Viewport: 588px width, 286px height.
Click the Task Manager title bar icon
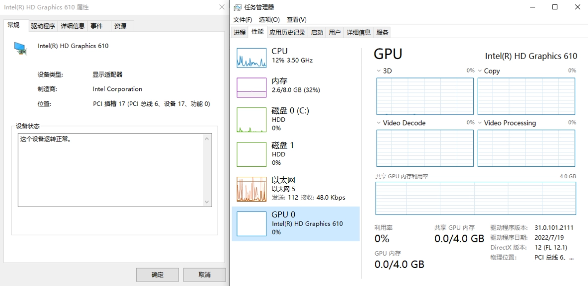tap(238, 7)
